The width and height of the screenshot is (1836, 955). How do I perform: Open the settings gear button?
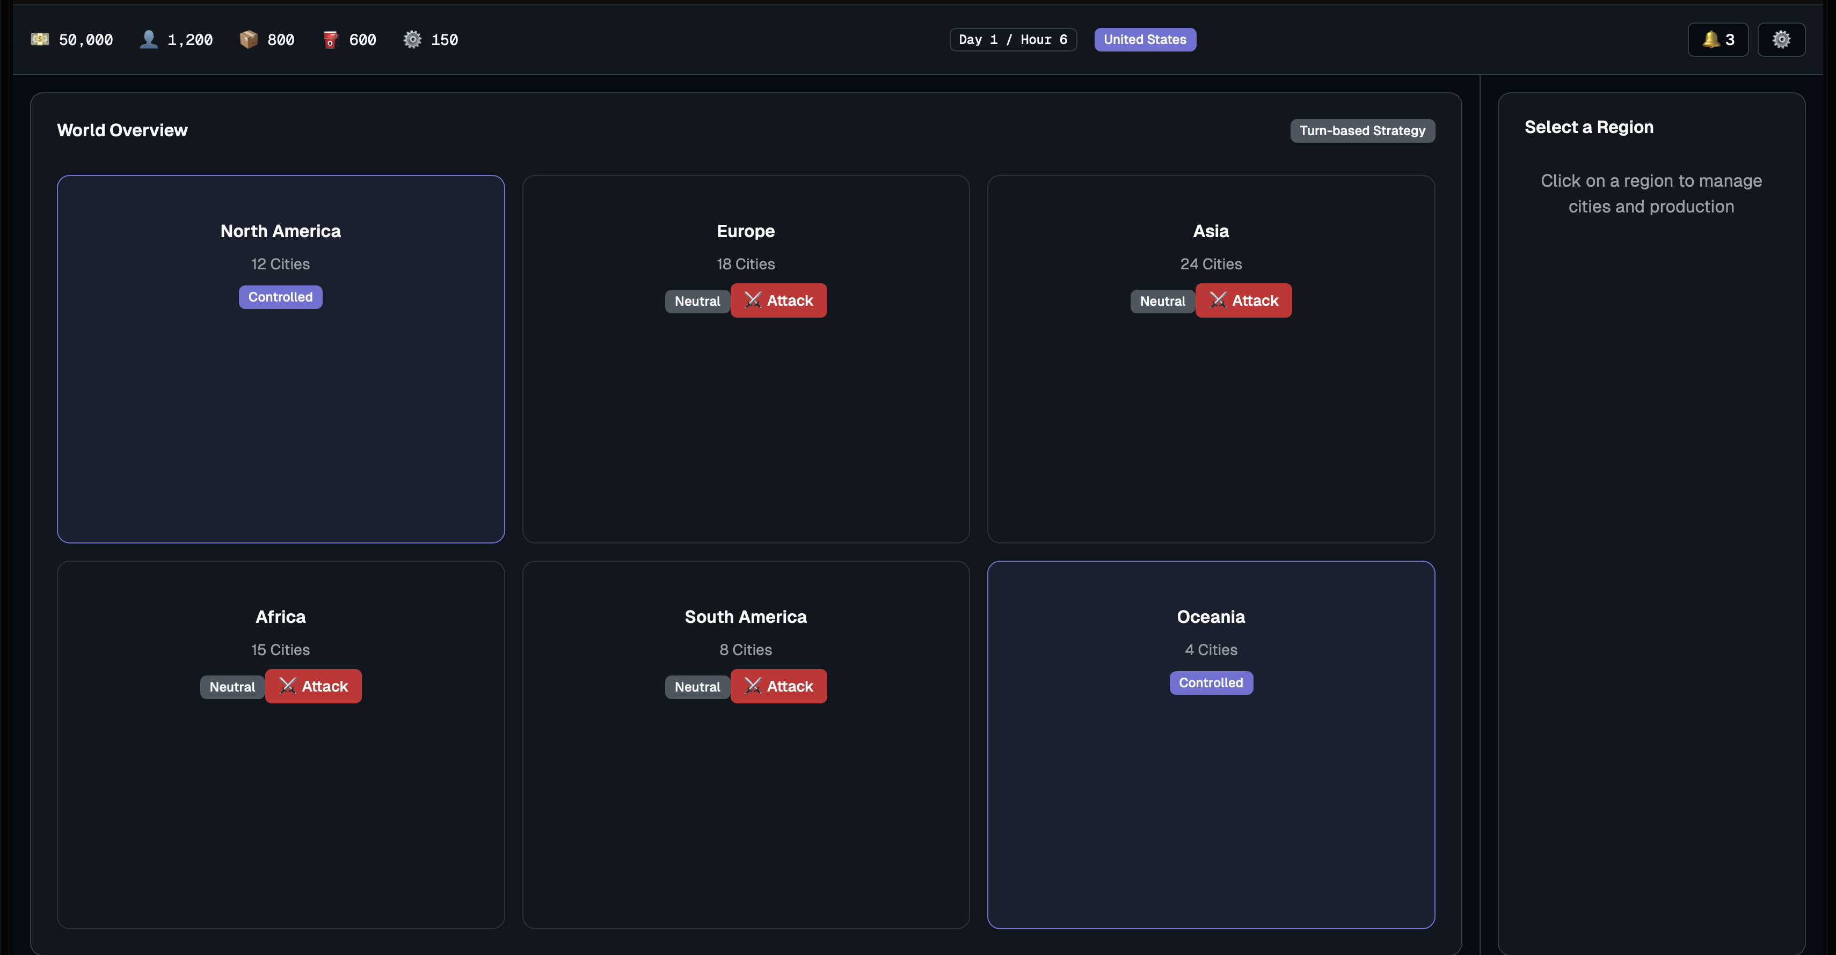point(1781,39)
